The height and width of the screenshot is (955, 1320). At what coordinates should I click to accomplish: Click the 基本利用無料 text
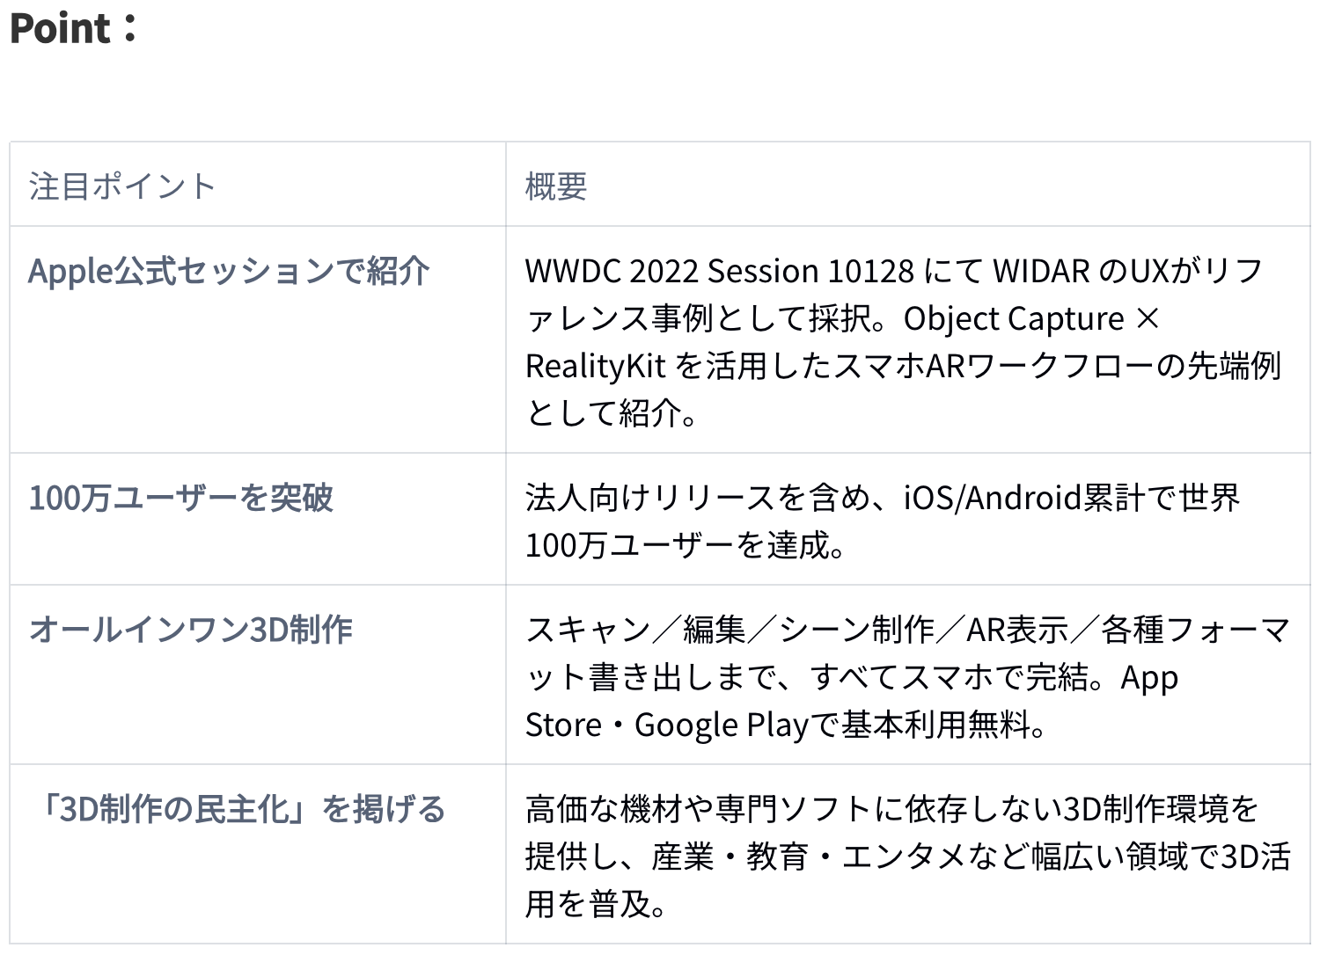(935, 725)
